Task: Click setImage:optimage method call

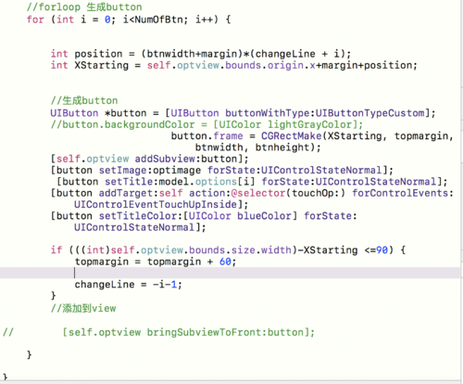Action: [150, 171]
